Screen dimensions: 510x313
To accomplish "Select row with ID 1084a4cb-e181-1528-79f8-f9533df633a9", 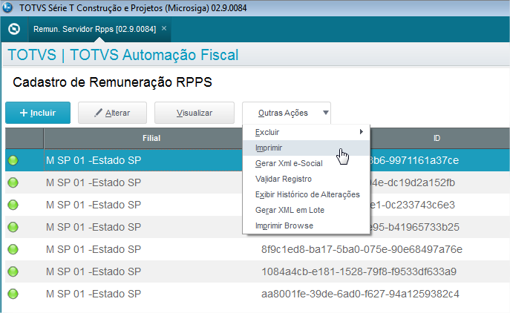I will pos(258,271).
